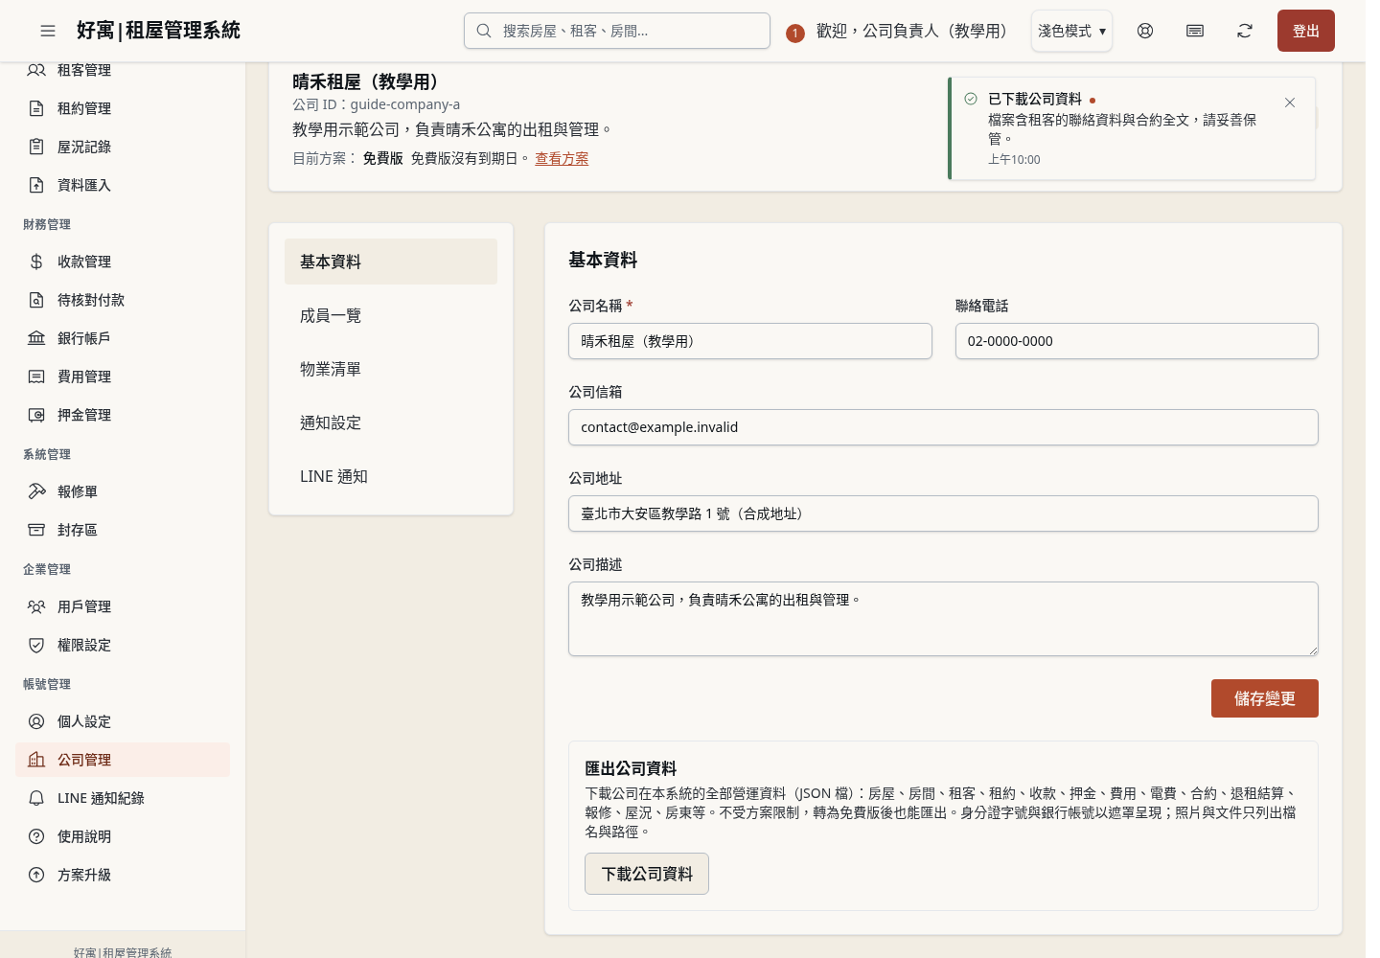Click the 公司信箱 input field

[x=943, y=427]
